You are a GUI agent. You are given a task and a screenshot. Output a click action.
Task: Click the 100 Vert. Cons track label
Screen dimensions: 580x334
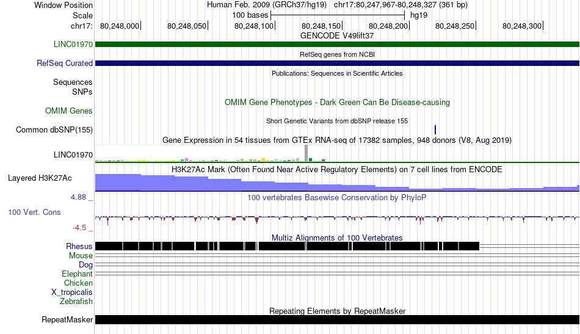click(34, 212)
